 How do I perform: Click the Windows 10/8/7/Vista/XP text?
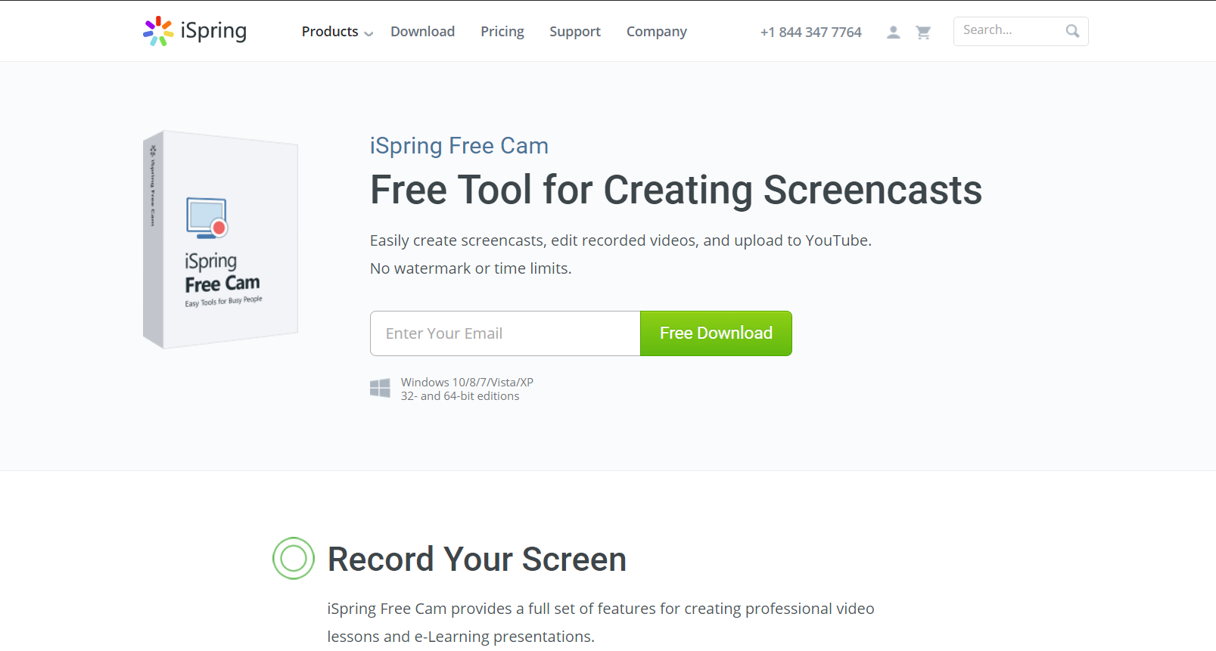click(467, 382)
